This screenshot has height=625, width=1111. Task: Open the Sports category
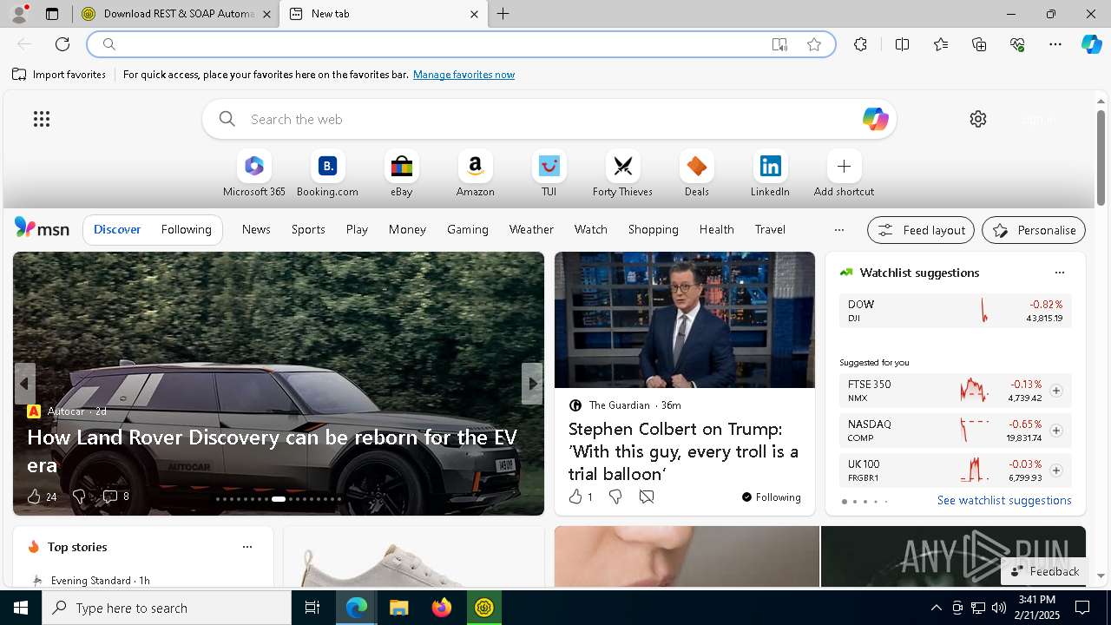[308, 229]
